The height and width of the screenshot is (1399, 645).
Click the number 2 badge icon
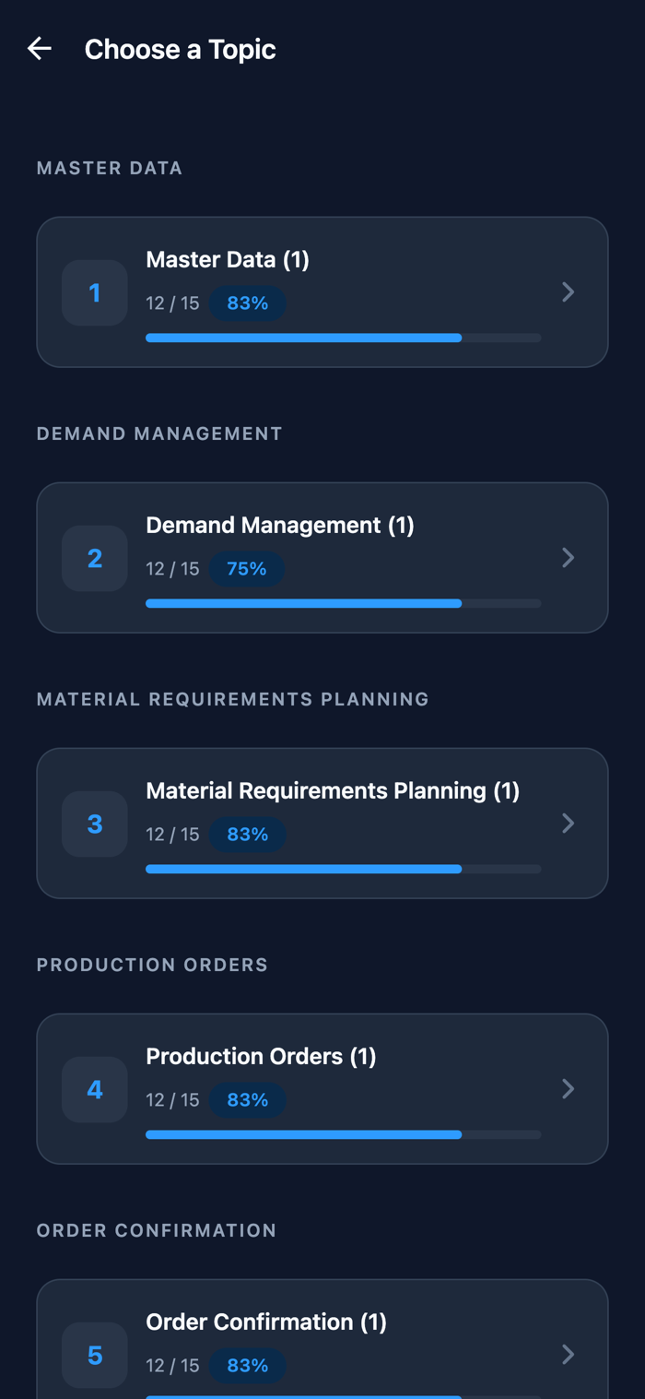click(x=95, y=558)
